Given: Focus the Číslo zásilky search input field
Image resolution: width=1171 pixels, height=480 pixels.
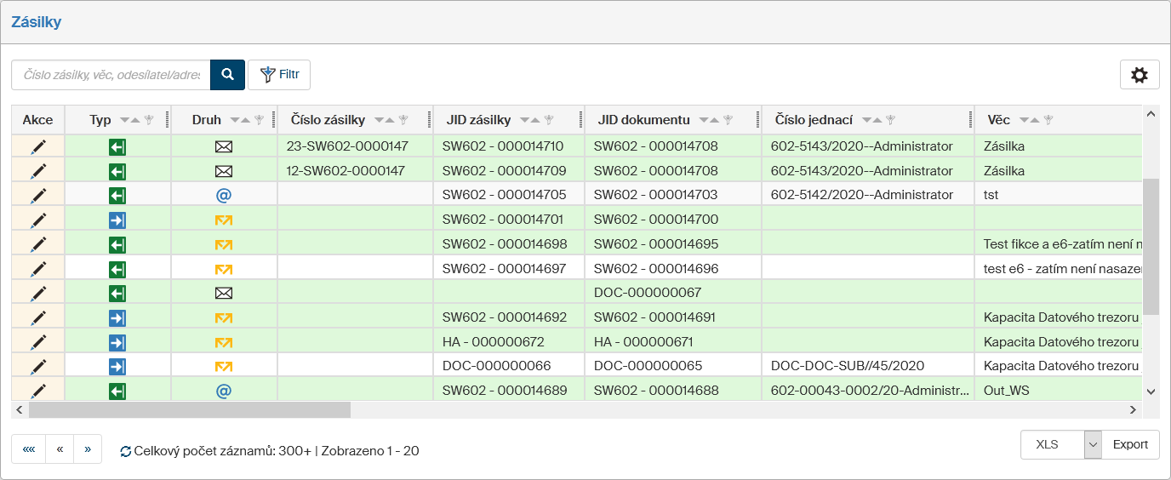Looking at the screenshot, I should click(111, 75).
